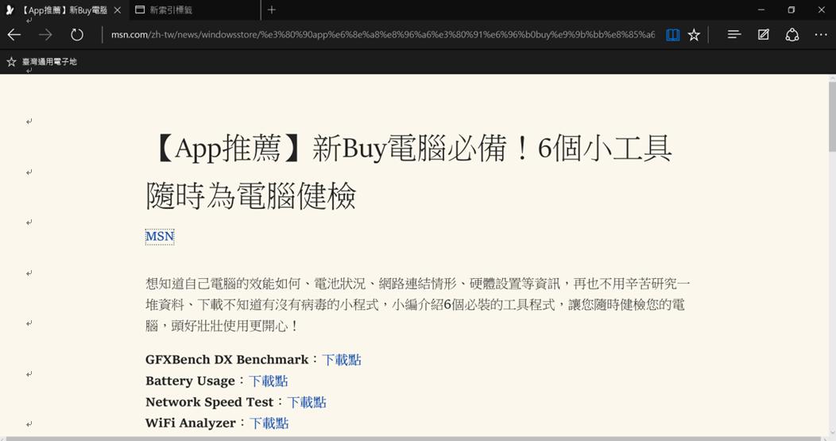The image size is (836, 441).
Task: Click the address bar URL field
Action: [x=382, y=35]
